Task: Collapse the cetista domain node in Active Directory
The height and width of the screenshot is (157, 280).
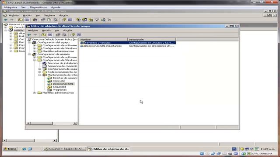Action: coord(6,31)
